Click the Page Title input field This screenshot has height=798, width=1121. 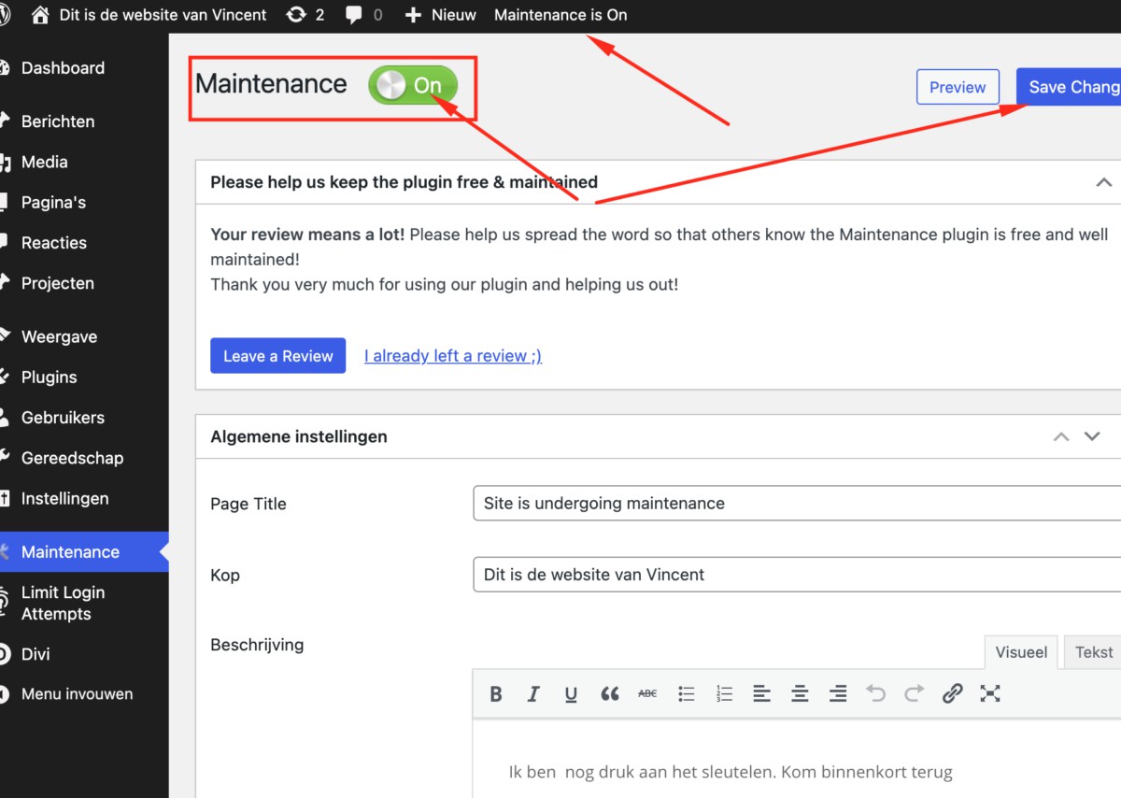pyautogui.click(x=794, y=503)
